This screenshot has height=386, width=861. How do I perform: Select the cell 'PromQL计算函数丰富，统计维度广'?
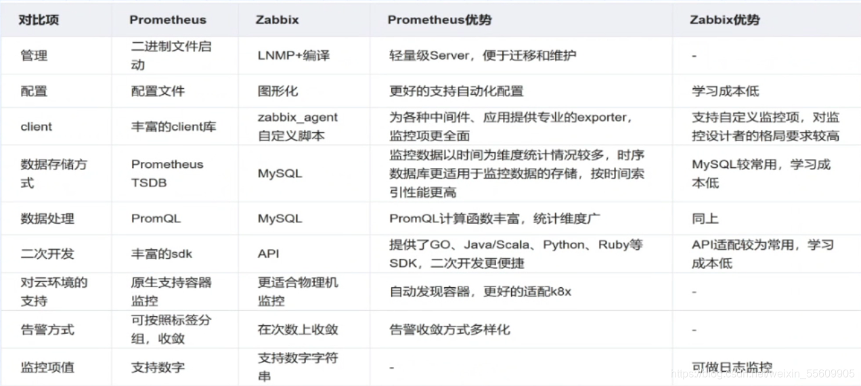coord(495,219)
